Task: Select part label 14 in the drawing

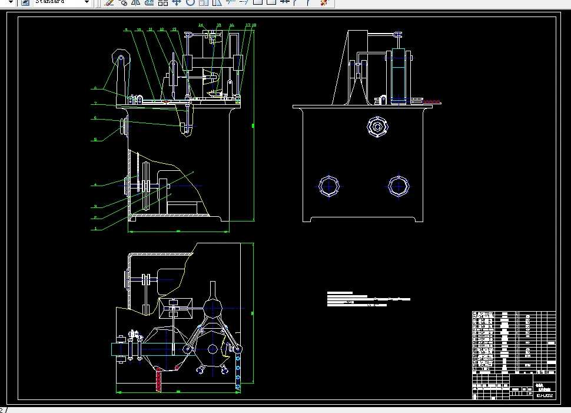Action: (201, 25)
